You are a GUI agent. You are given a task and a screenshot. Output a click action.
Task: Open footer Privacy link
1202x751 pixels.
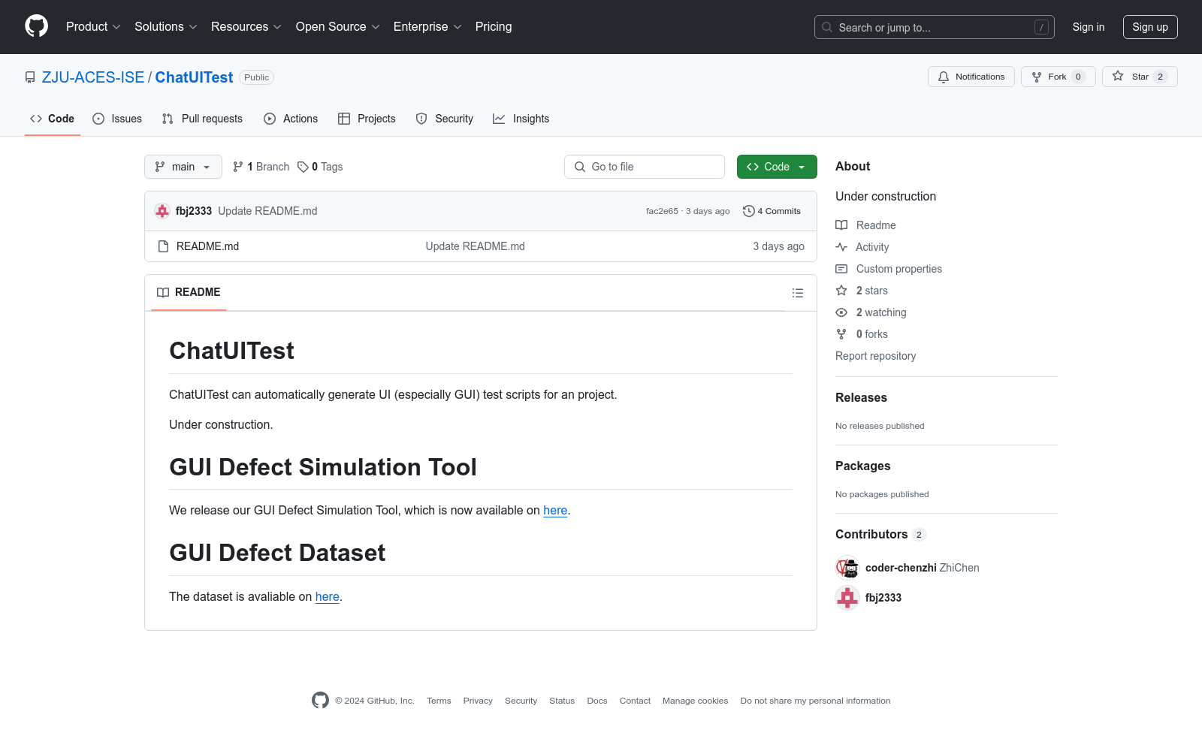point(478,701)
